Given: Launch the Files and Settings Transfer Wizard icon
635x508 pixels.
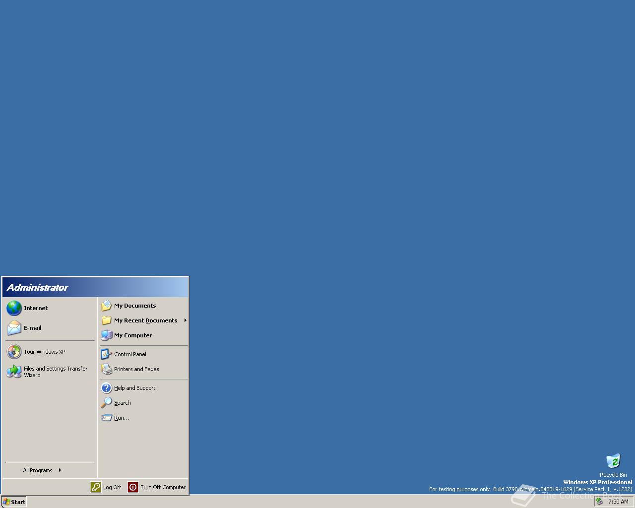Looking at the screenshot, I should click(x=14, y=372).
